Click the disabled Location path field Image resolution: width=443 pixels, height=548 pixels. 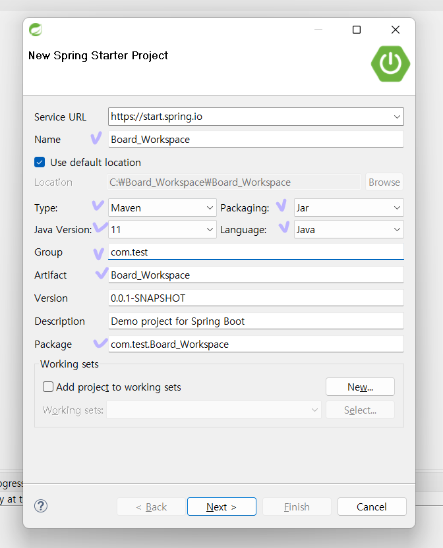tap(234, 182)
